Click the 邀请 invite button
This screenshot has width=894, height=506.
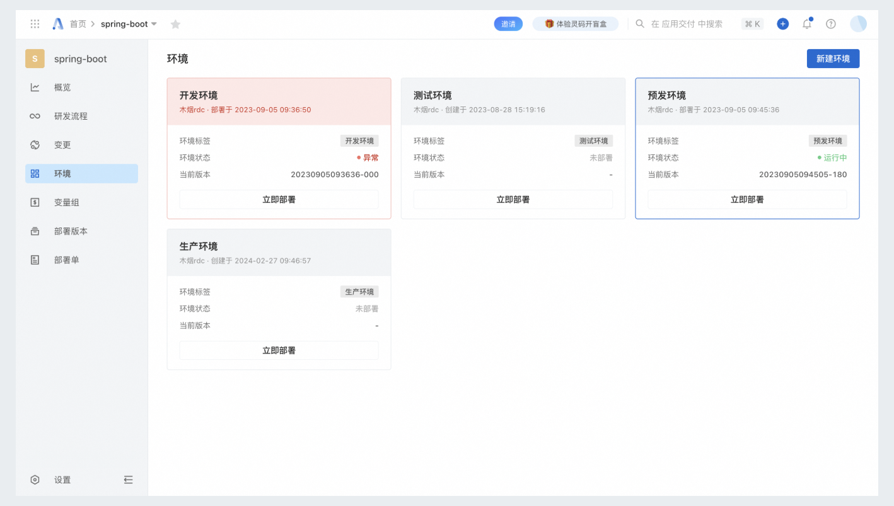pos(508,24)
